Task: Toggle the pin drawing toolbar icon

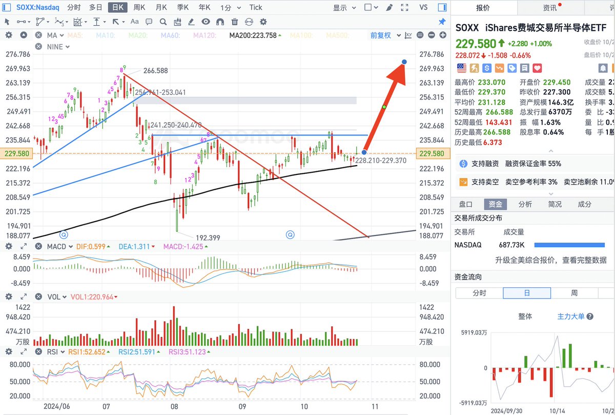Action: 442,22
